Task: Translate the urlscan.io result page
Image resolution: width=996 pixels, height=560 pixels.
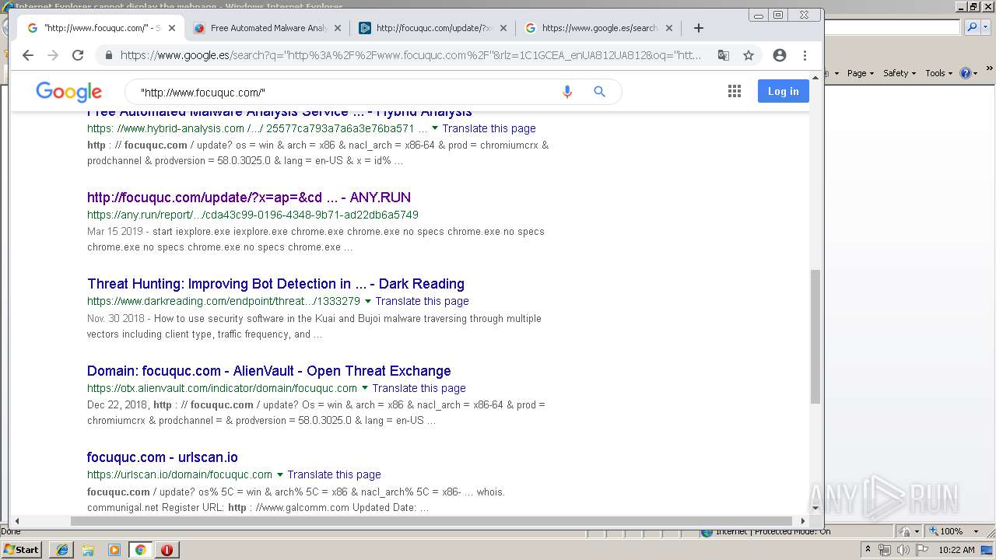Action: point(334,474)
